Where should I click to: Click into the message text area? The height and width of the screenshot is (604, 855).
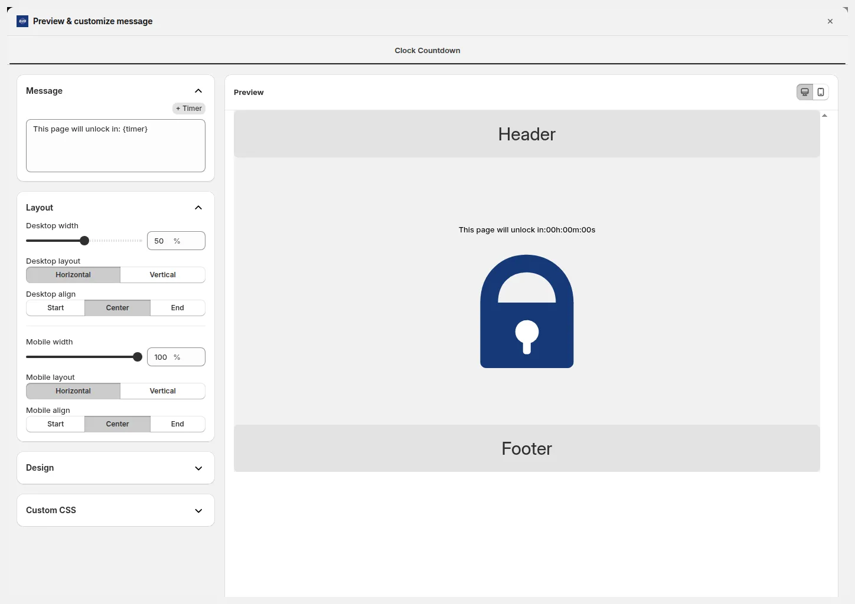pyautogui.click(x=116, y=146)
